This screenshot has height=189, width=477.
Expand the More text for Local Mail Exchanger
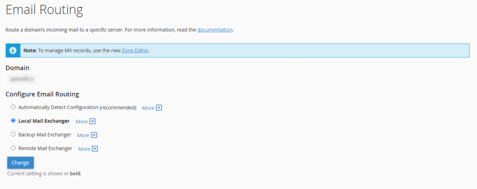tap(82, 122)
